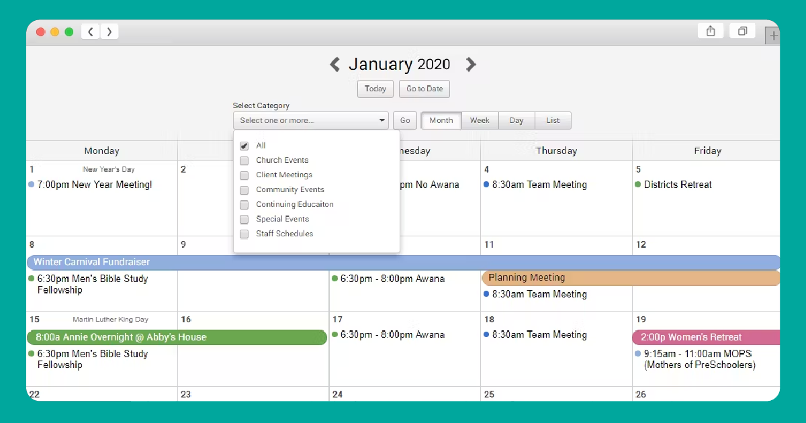Open 6:30pm Men's Bible Study on the 8th
Viewport: 806px width, 423px height.
(x=89, y=284)
